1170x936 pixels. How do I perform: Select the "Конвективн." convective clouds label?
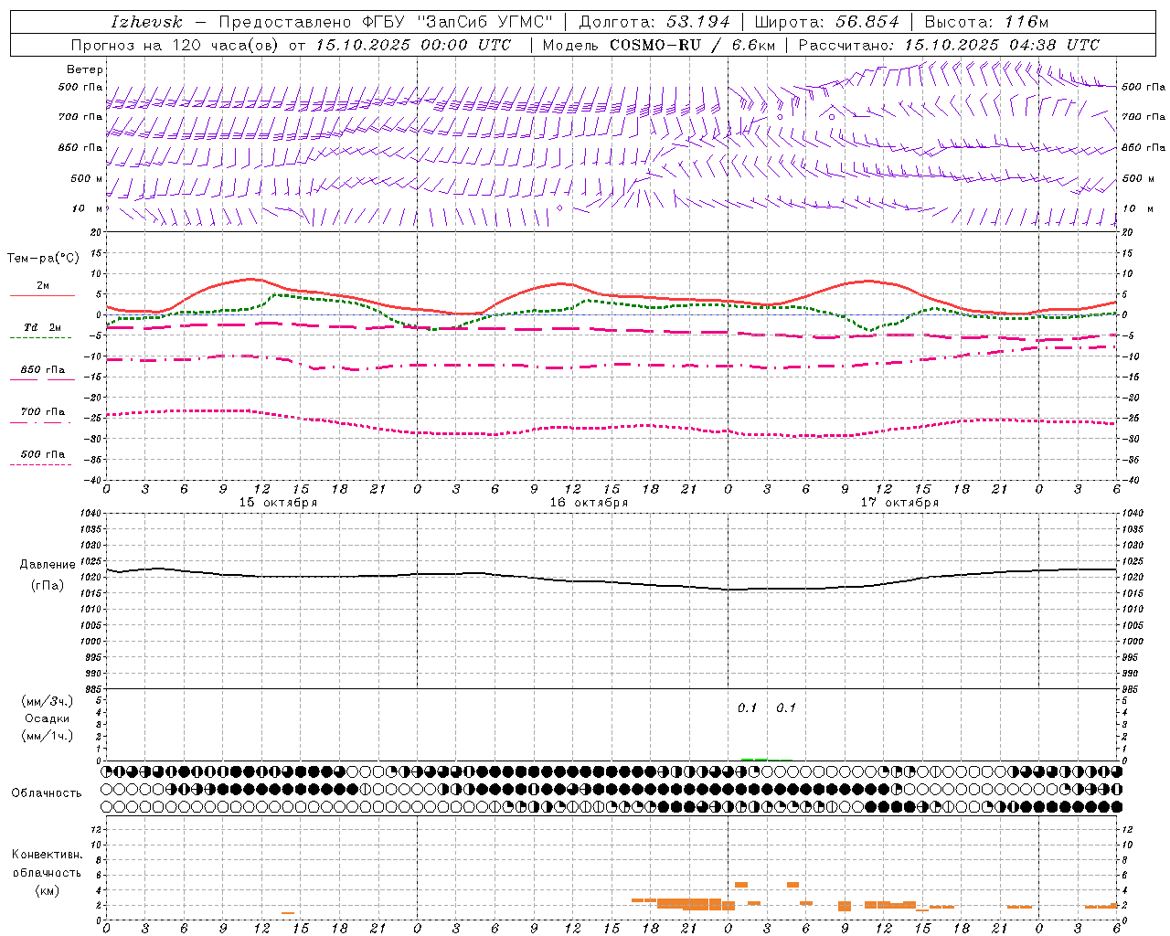[48, 855]
